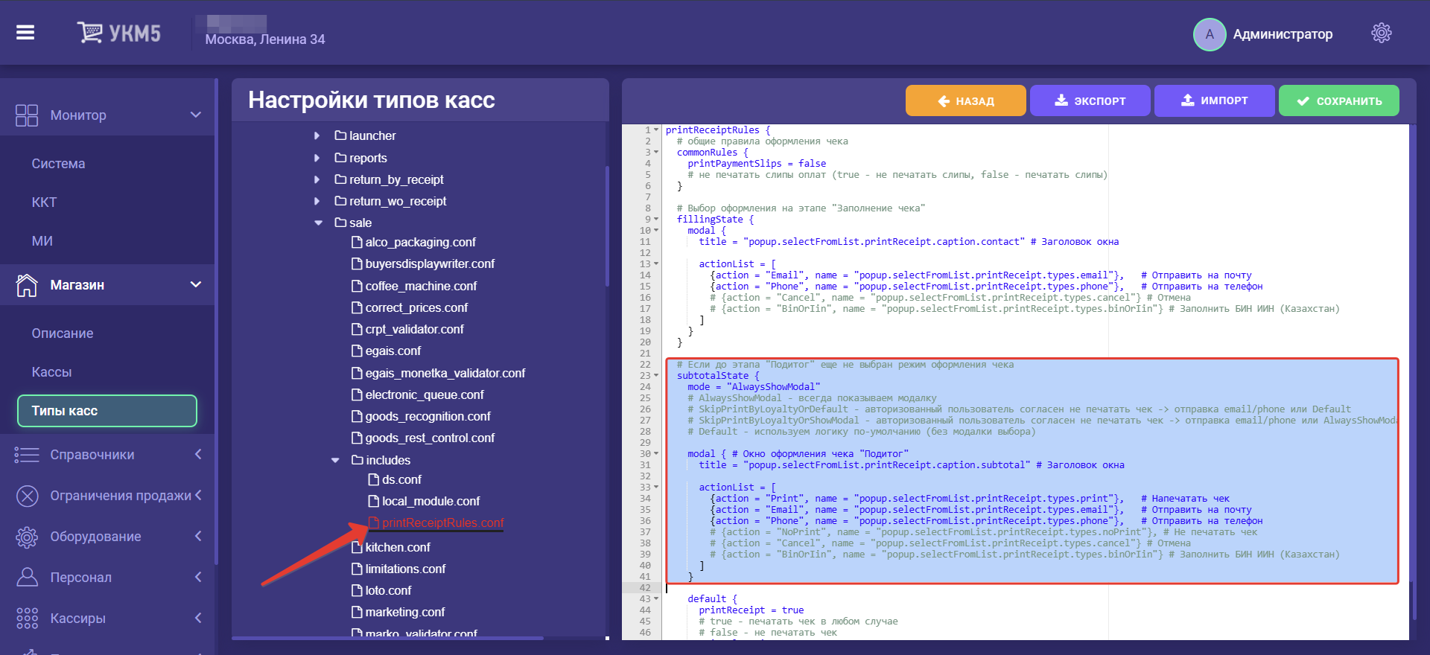Select the Типы касс menu item
Screen dimensions: 1430x655
[107, 411]
